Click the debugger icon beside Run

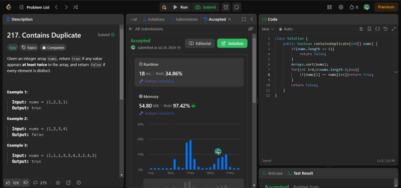[x=164, y=7]
